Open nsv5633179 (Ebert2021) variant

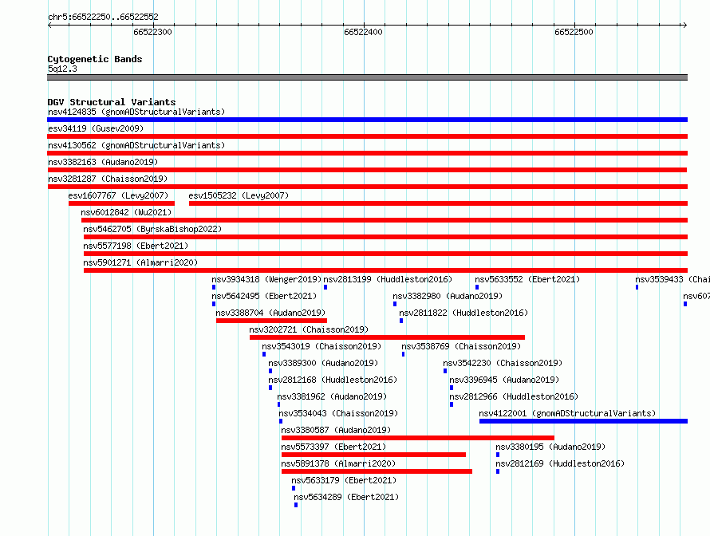click(x=344, y=480)
